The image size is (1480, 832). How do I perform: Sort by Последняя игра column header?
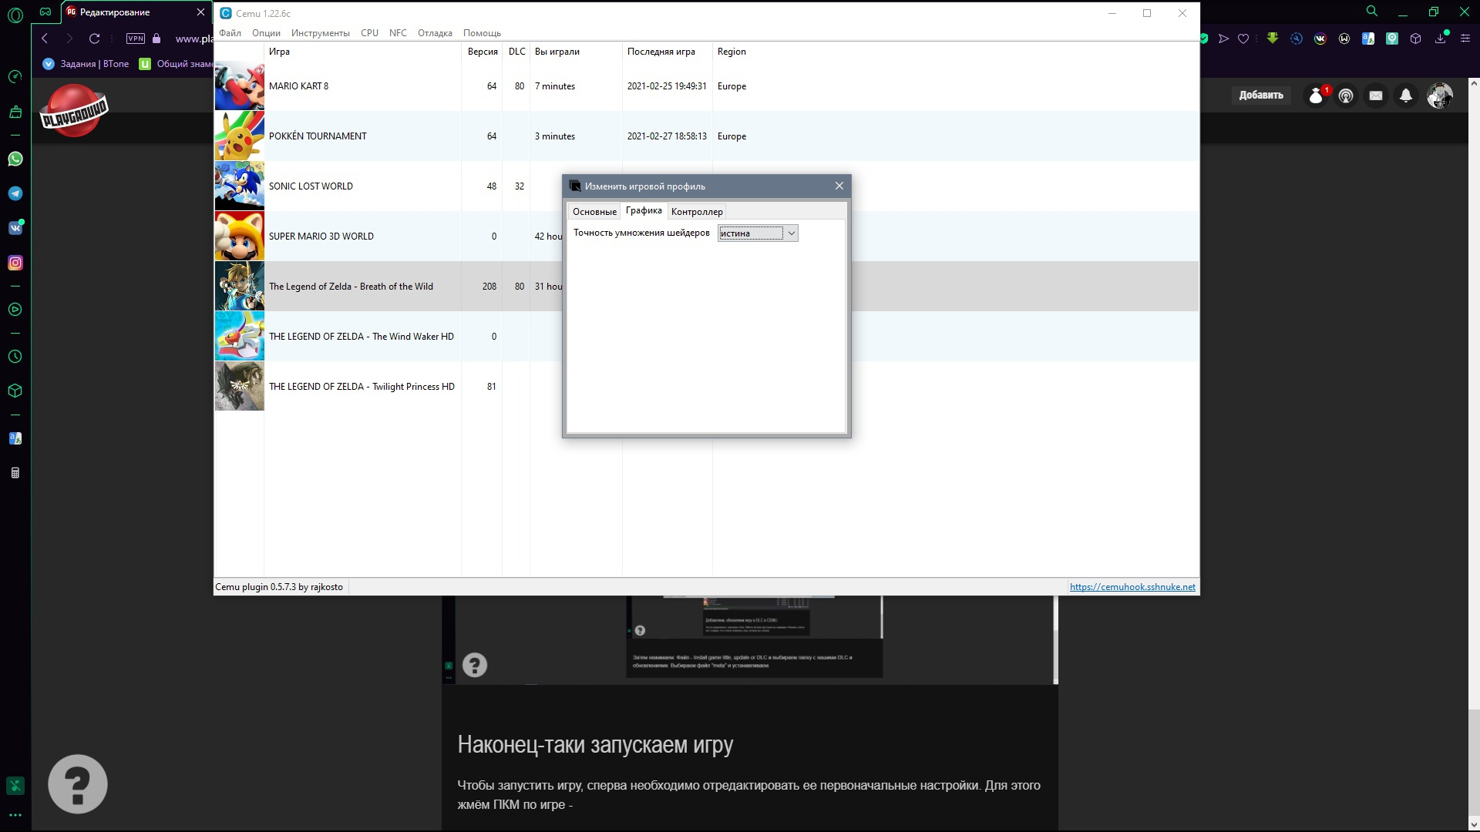[667, 52]
